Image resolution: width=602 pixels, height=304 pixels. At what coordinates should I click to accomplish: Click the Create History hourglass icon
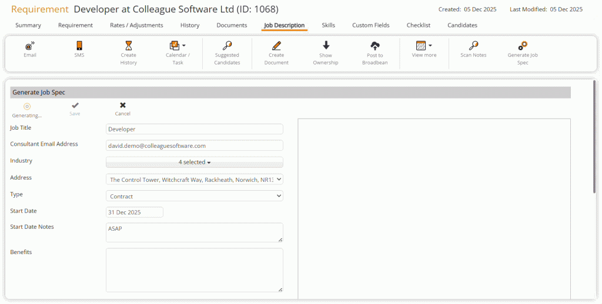coord(129,46)
